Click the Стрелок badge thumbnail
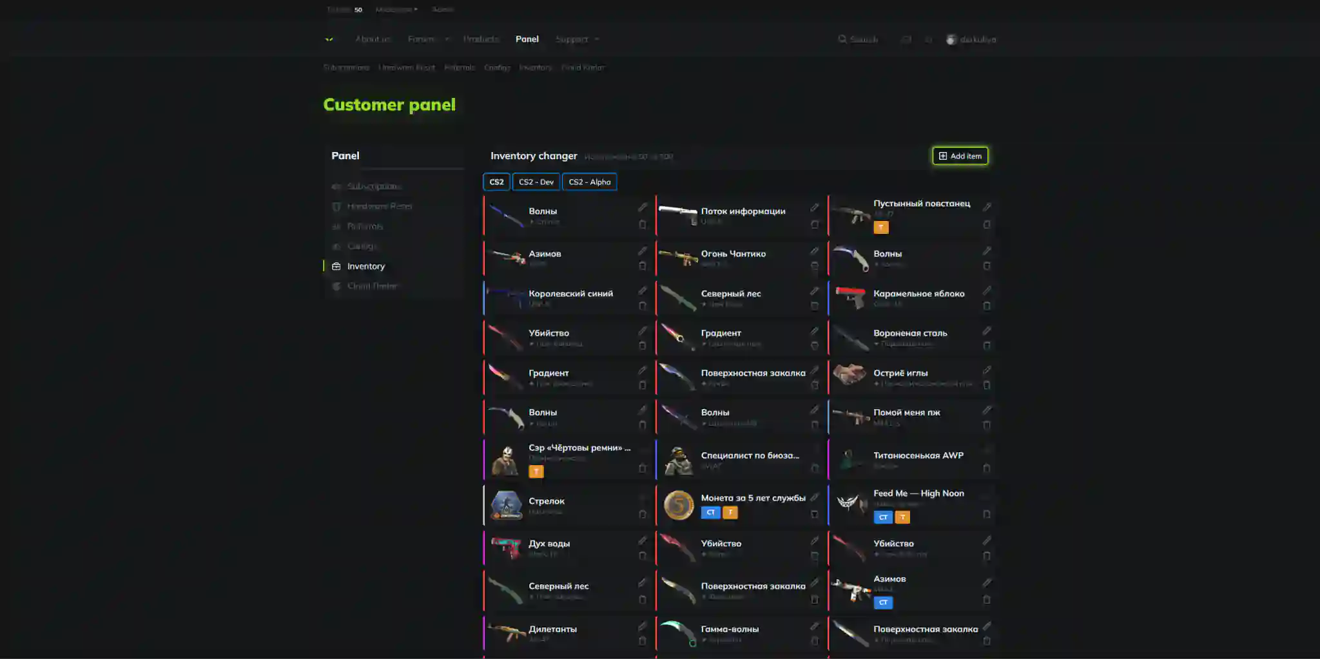 [507, 505]
